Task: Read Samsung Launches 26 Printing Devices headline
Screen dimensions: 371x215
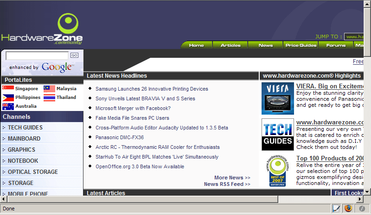Action: point(152,89)
